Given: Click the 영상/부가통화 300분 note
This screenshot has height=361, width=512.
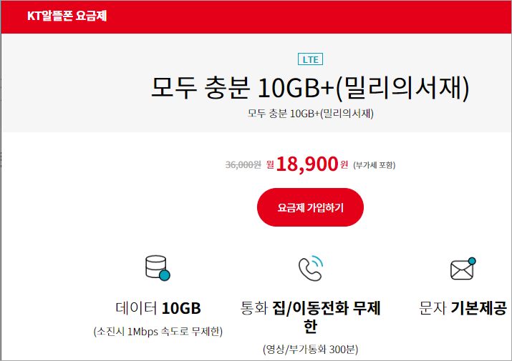Looking at the screenshot, I should (310, 350).
